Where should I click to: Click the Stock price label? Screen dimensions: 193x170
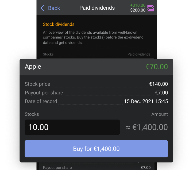37,84
